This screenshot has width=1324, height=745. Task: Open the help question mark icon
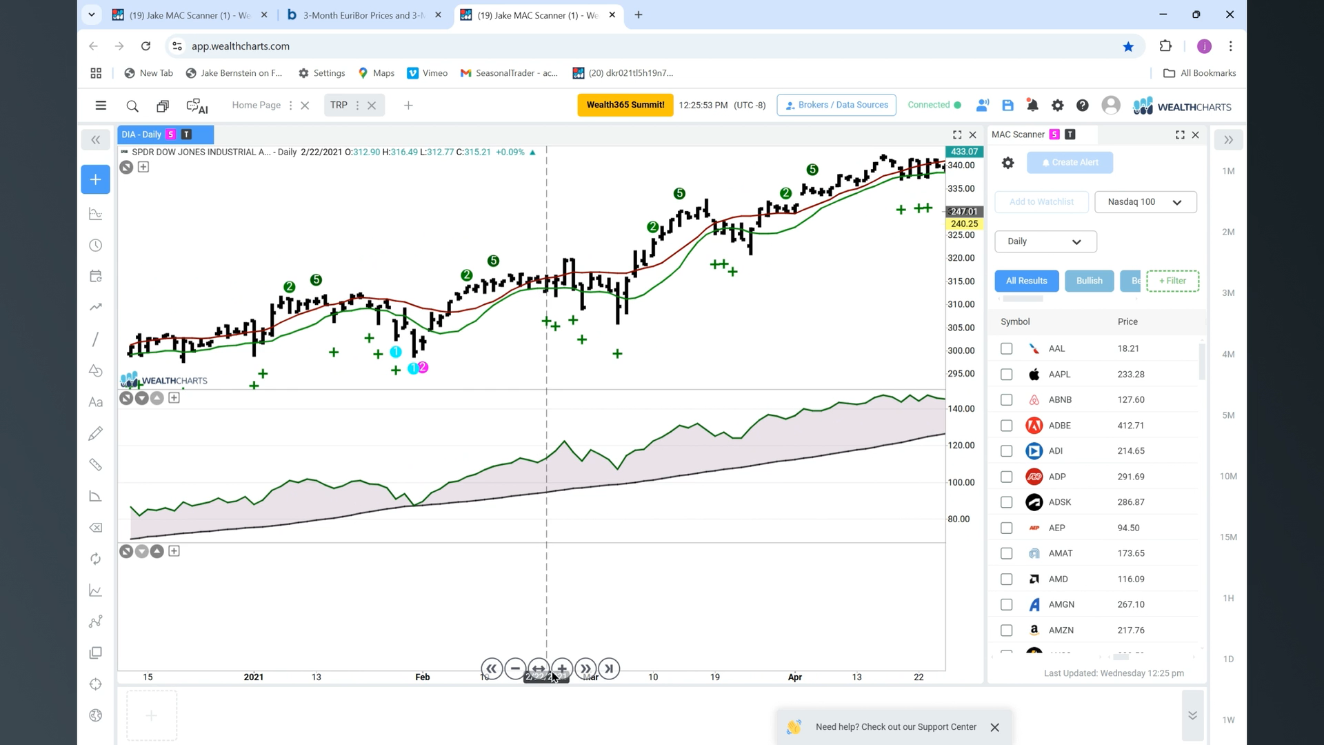click(1083, 106)
